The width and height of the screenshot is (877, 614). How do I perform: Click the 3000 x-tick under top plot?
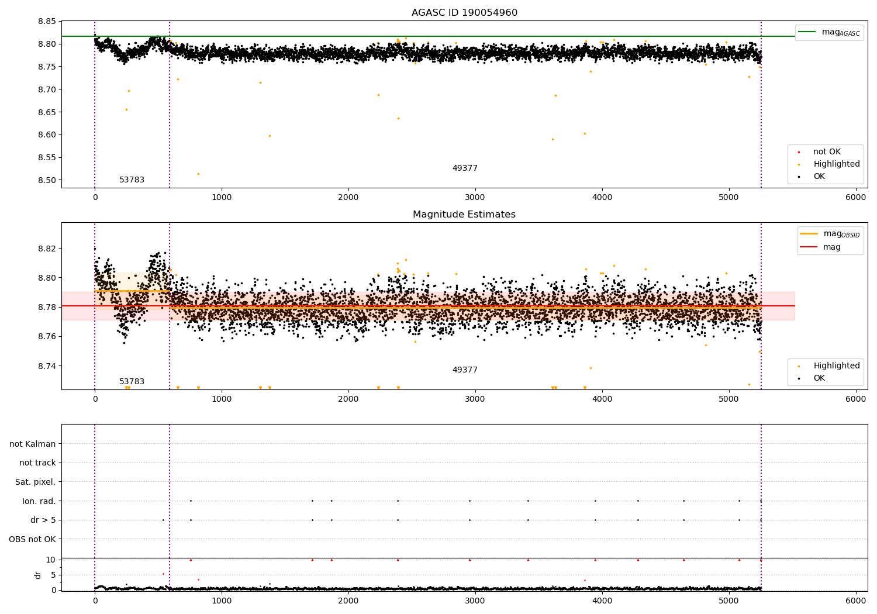(x=475, y=198)
